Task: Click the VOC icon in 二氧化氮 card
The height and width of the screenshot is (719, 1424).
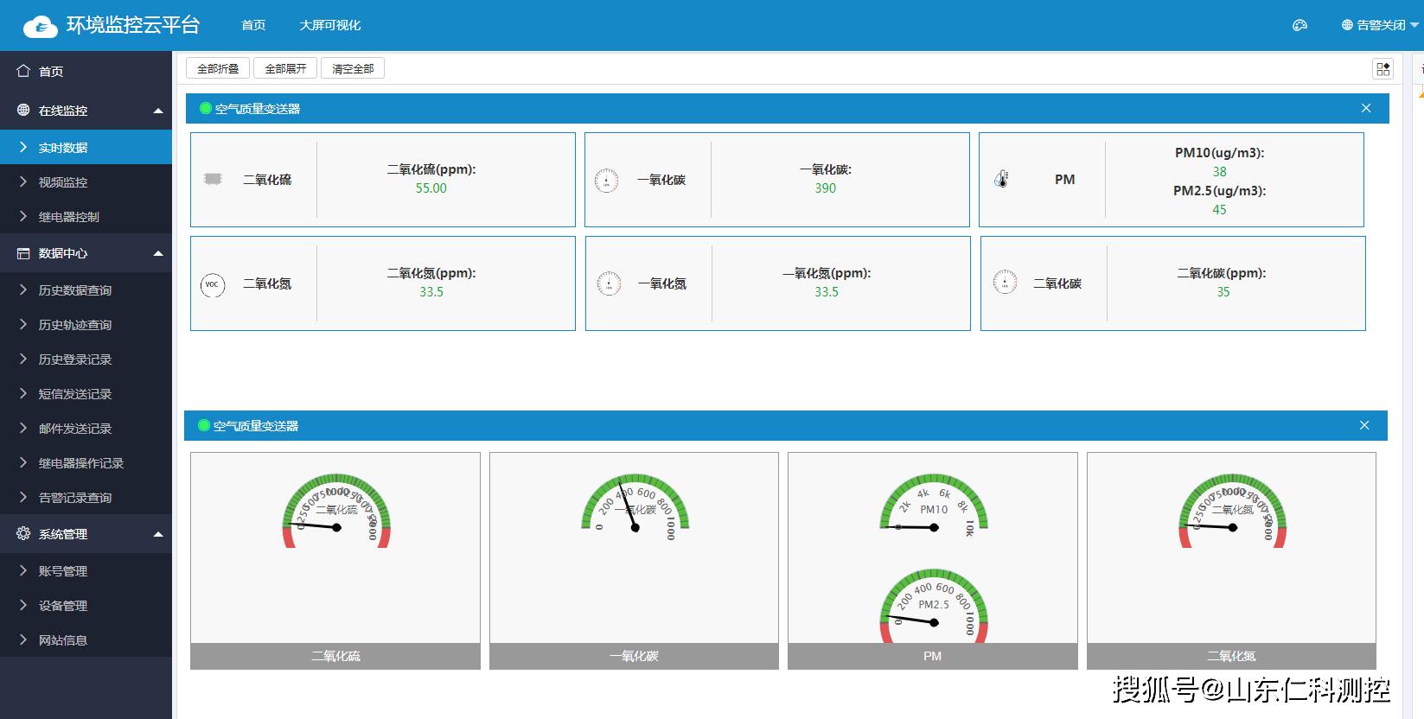Action: click(x=213, y=284)
